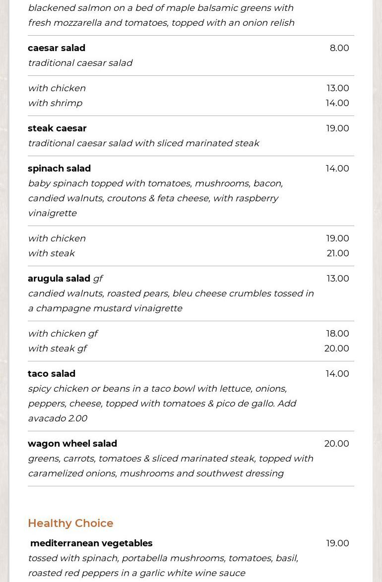The height and width of the screenshot is (582, 382).
Task: Select the wagon wheel salad title
Action: pyautogui.click(x=72, y=444)
